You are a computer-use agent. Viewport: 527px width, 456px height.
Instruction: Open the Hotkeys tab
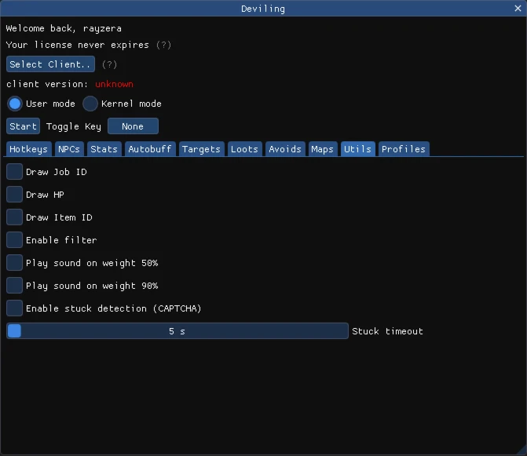click(x=28, y=149)
